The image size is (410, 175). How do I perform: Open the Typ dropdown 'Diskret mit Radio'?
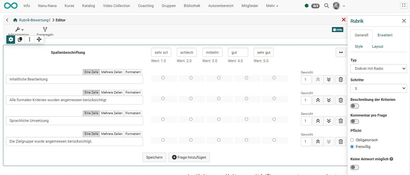pos(379,68)
